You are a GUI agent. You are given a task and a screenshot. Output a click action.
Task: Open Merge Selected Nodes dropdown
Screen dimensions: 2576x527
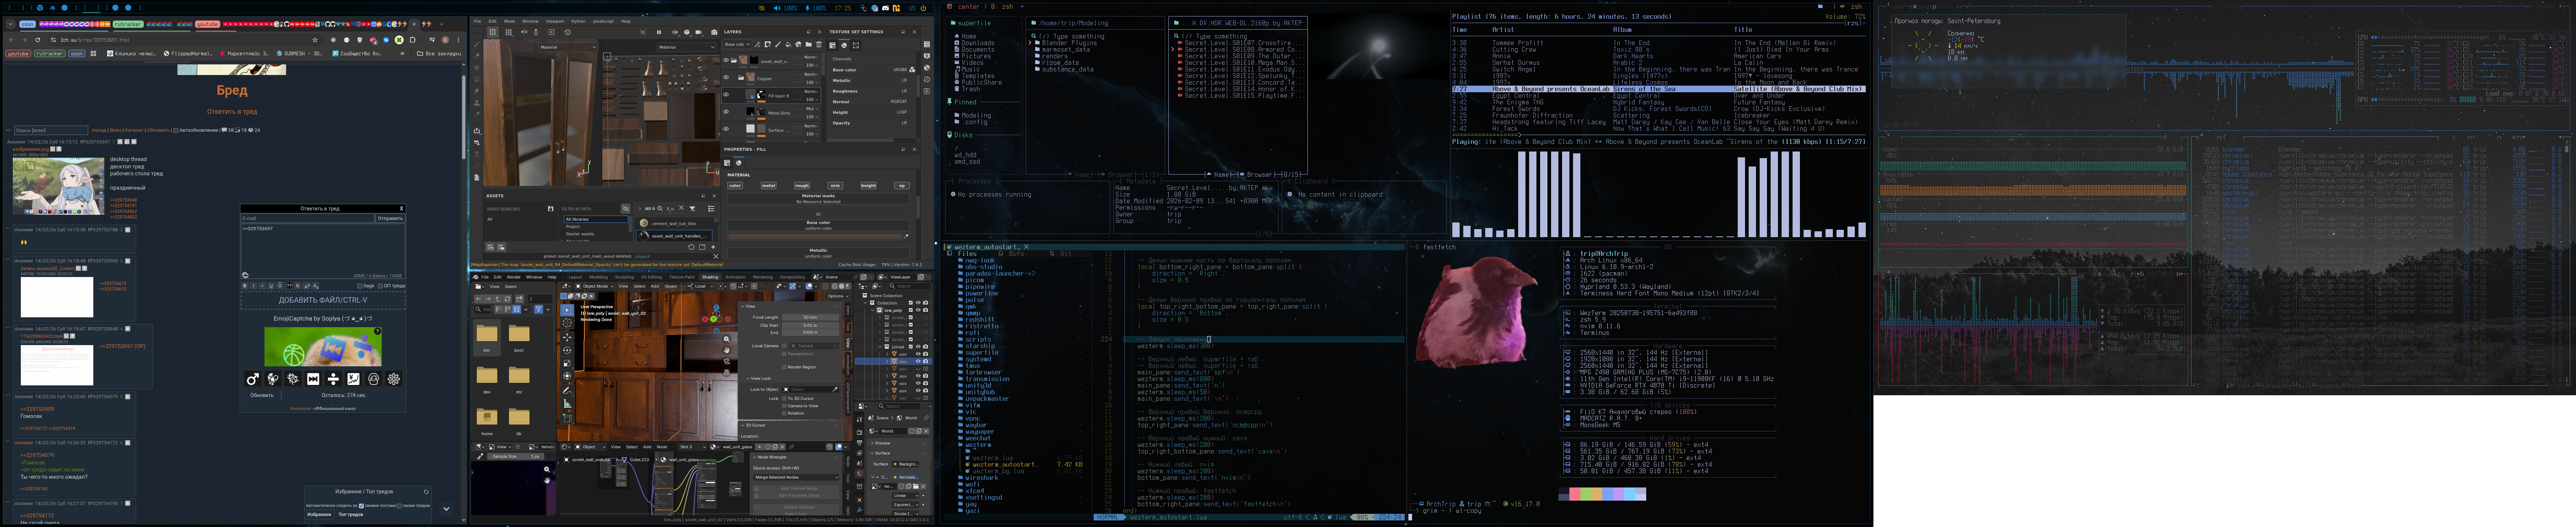[795, 477]
